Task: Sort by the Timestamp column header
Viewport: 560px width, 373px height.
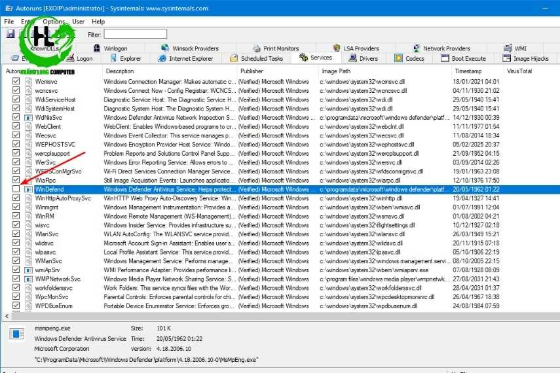Action: (x=468, y=71)
